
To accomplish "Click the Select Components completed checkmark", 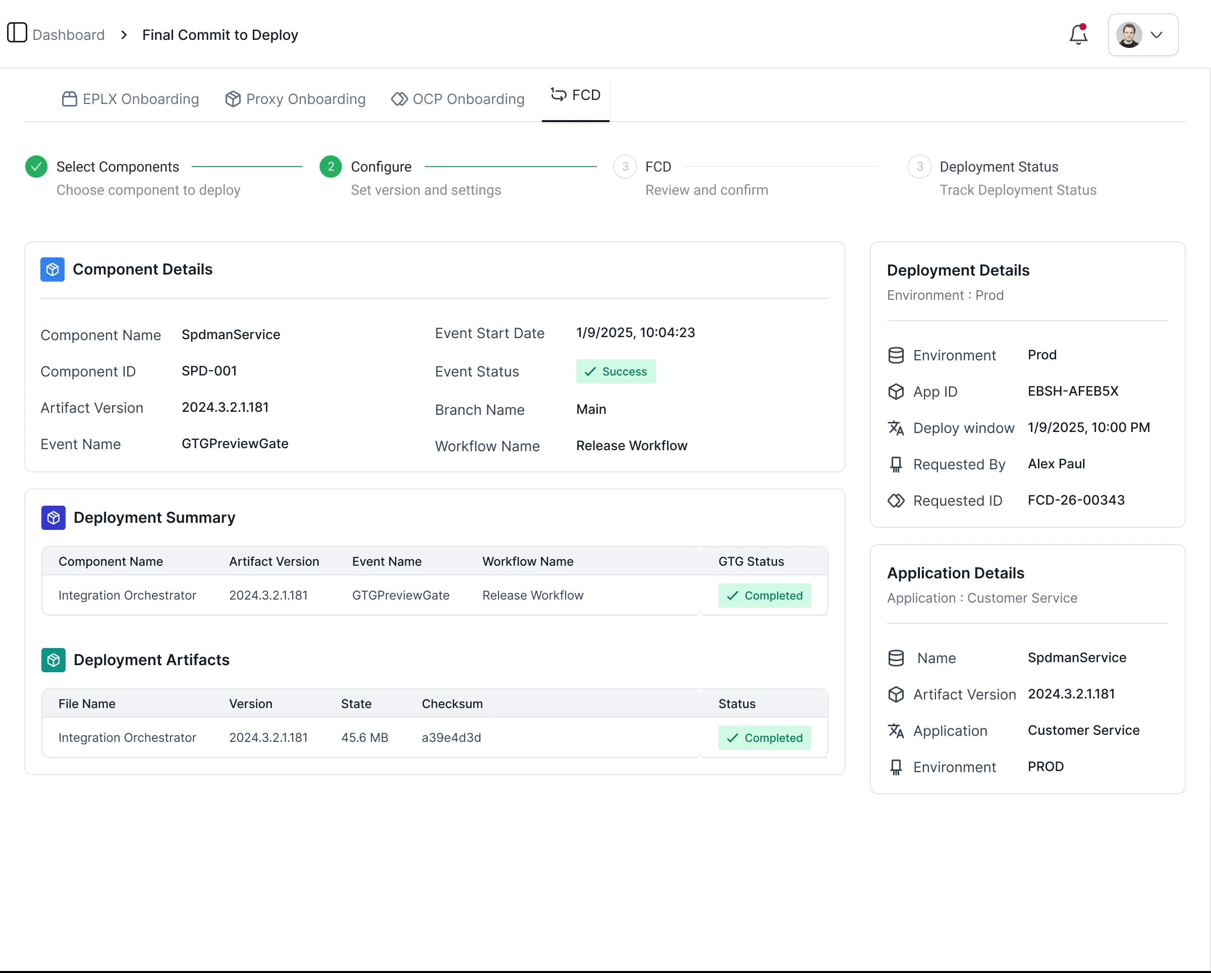I will tap(36, 167).
